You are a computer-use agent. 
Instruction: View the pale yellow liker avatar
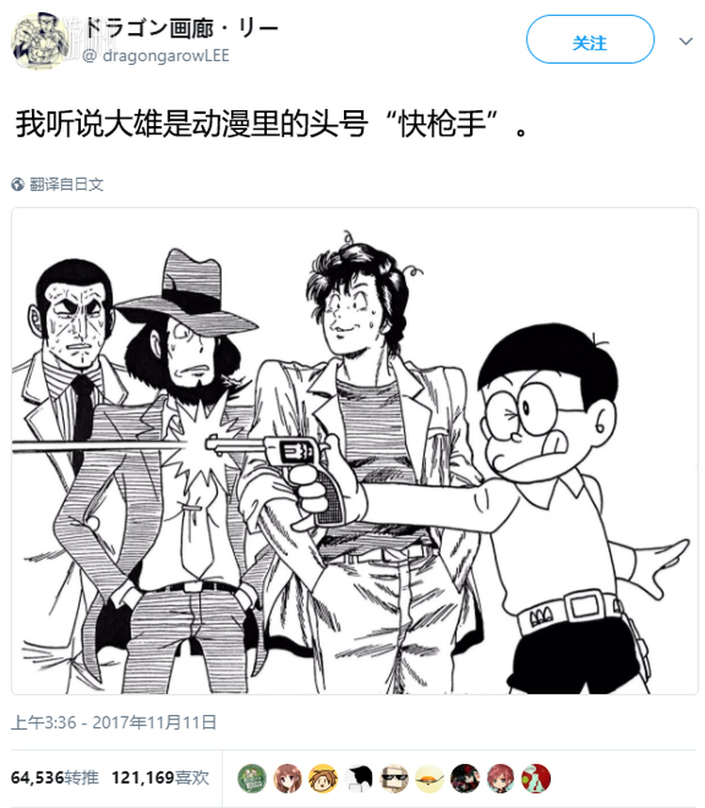point(430,778)
